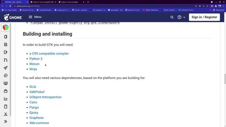Open the Meson link
Viewport: 226px width, 127px height.
point(34,64)
